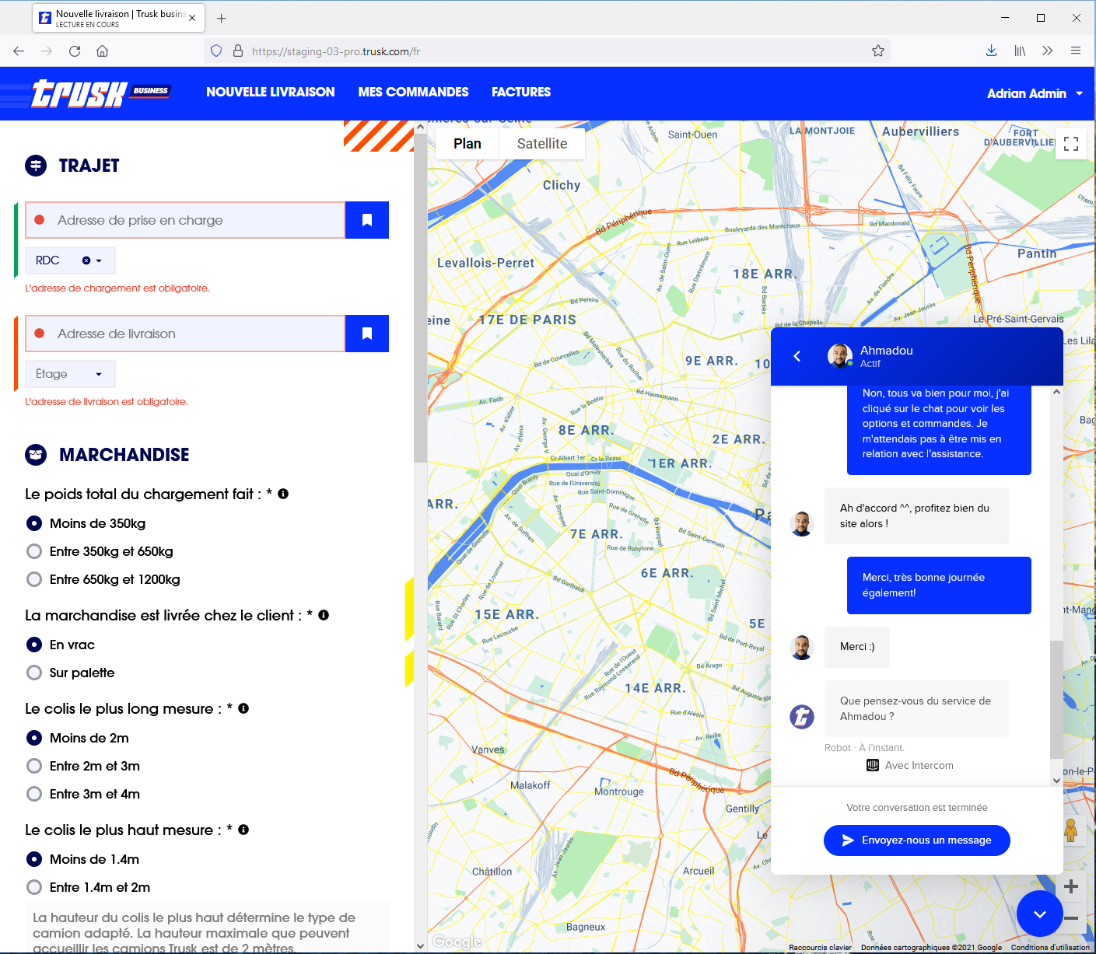Open FACTURES menu item
The width and height of the screenshot is (1096, 954).
521,92
